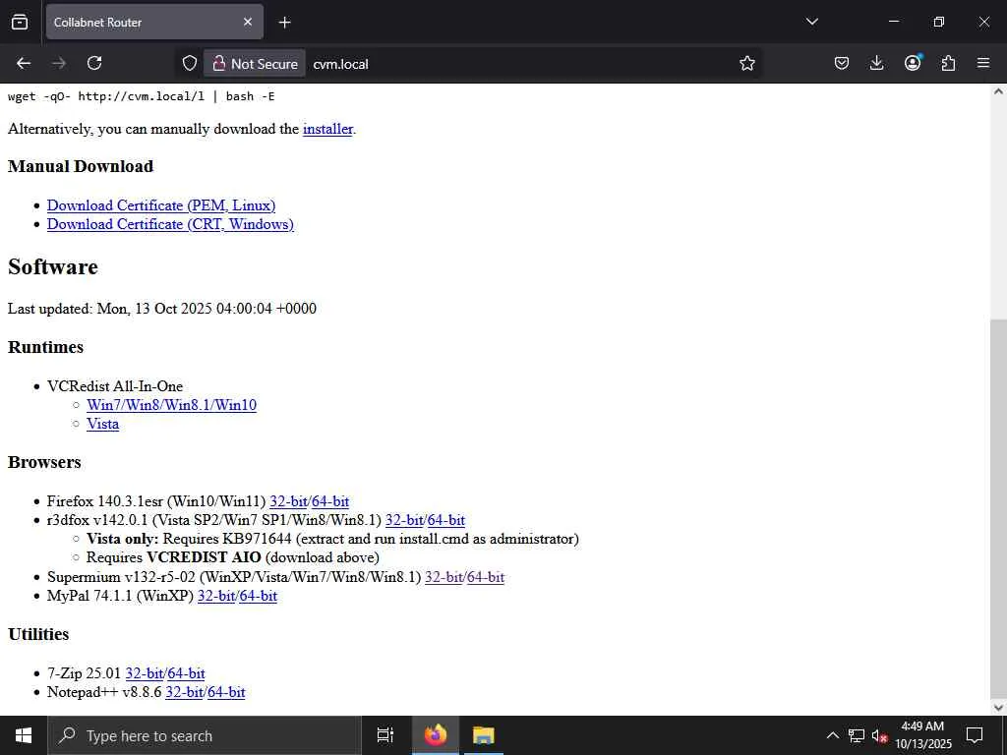Go back one page
Viewport: 1007px width, 755px height.
point(24,63)
